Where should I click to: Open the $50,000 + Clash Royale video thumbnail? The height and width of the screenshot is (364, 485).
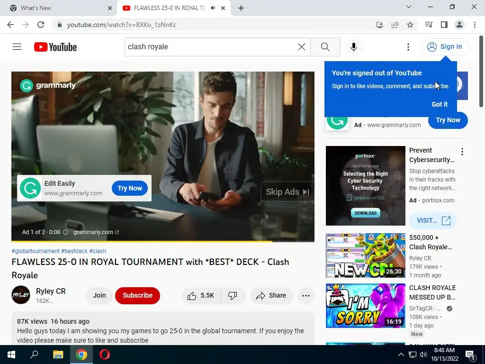(365, 255)
